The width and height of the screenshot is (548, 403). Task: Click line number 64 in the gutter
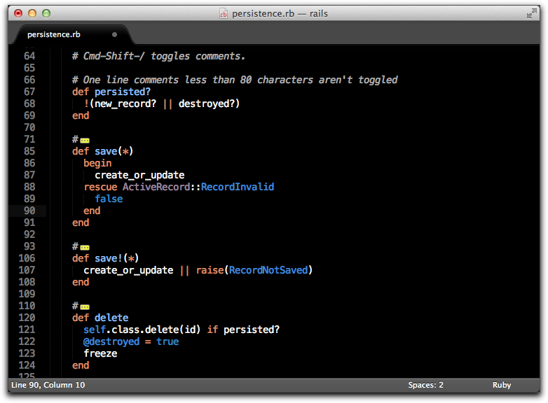tap(29, 56)
